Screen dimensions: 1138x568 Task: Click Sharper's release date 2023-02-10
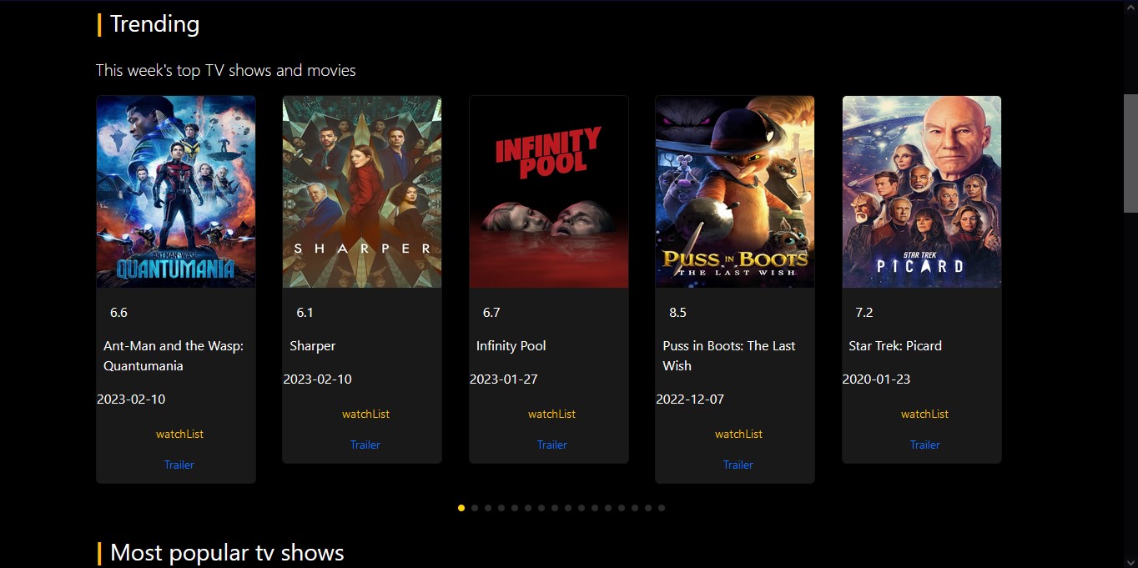point(318,379)
